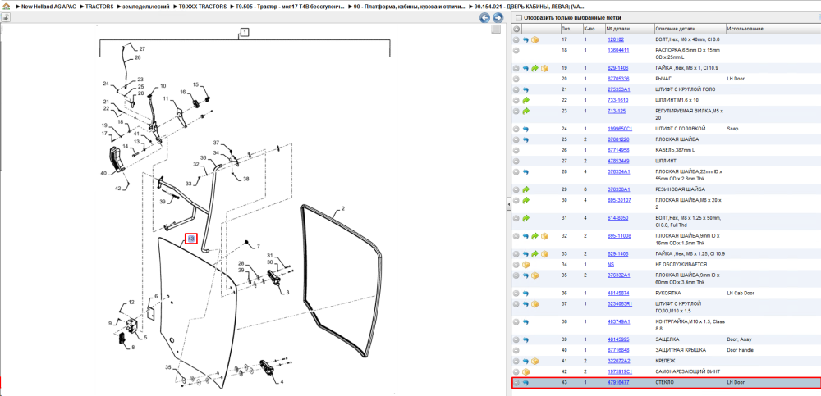
Task: Click blue arrow for СТЕКЛО row
Action: point(525,382)
